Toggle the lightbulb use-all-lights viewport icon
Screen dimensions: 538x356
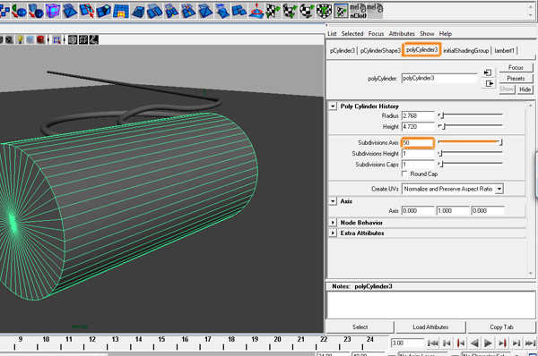click(21, 39)
